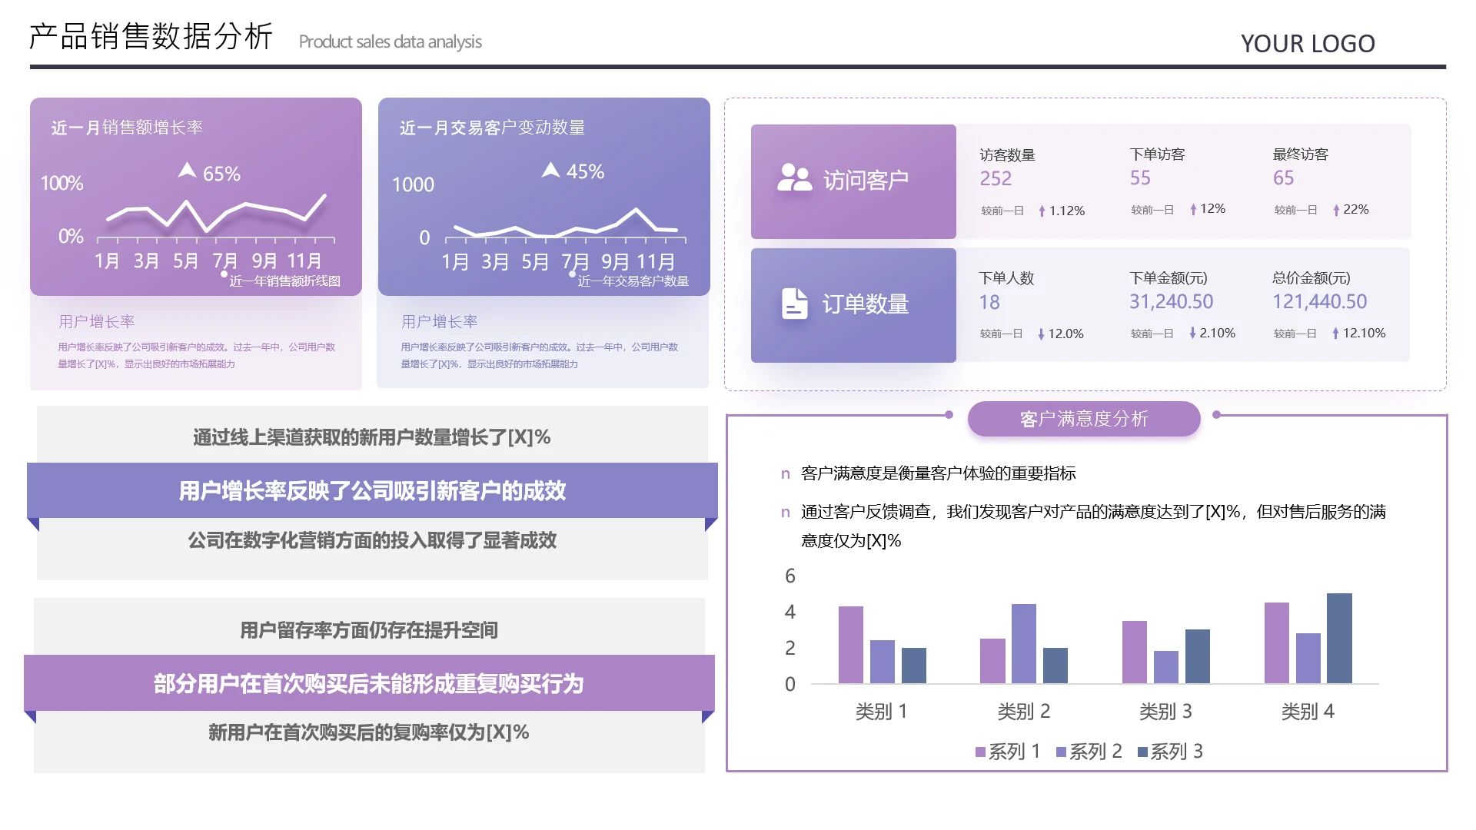This screenshot has height=830, width=1476.
Task: Click the 订单数量 document icon
Action: pos(794,304)
